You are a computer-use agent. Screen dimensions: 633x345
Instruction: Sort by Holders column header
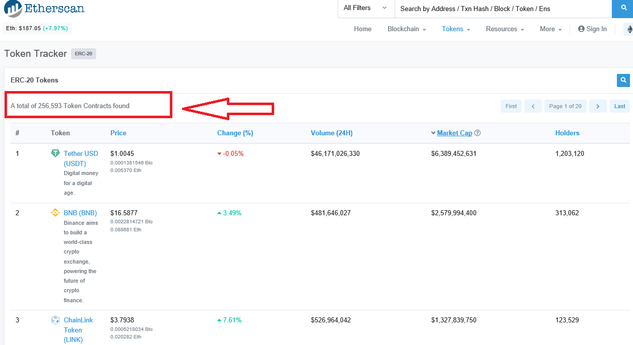[x=567, y=133]
